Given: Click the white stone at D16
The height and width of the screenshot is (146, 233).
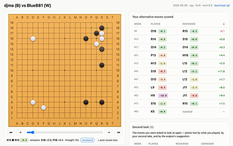Looking at the screenshot, I should tap(33, 39).
